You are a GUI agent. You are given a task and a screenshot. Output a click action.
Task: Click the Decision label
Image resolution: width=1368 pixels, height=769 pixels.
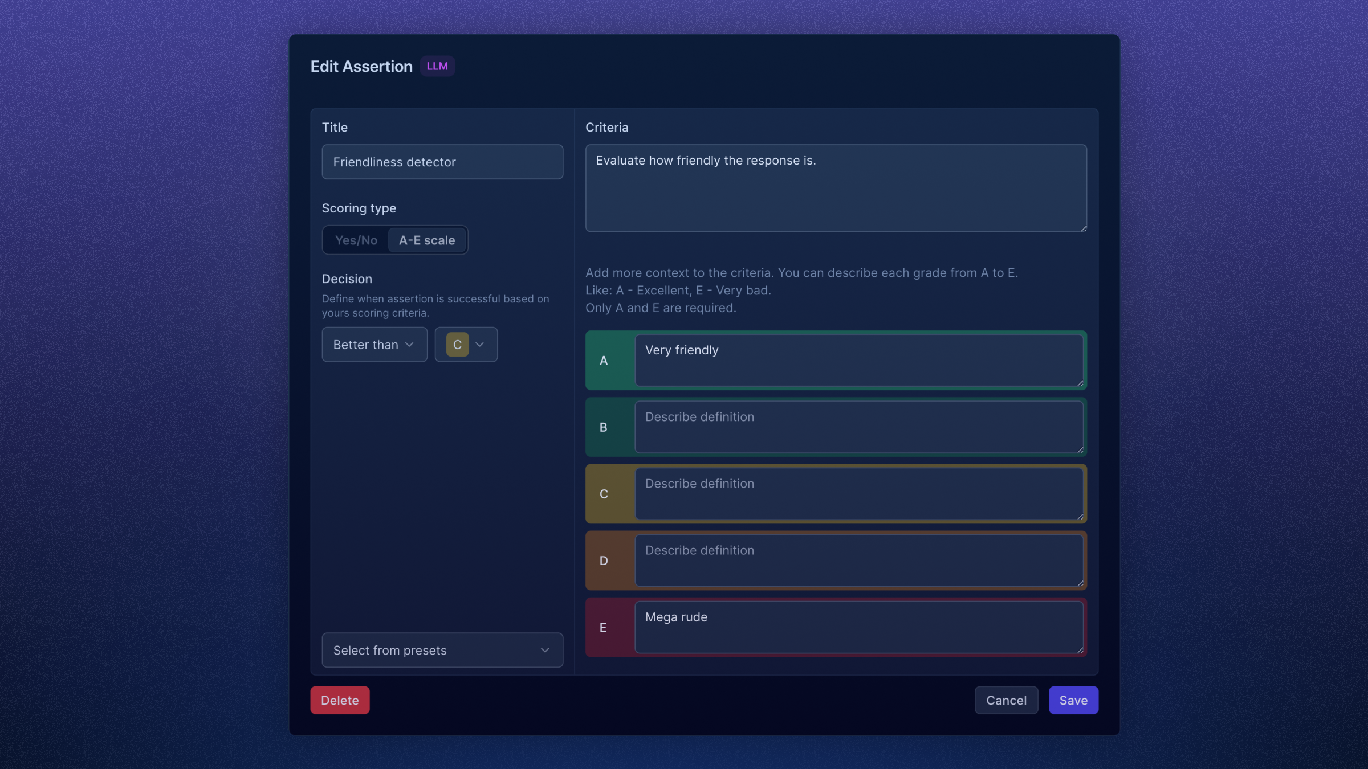coord(347,279)
